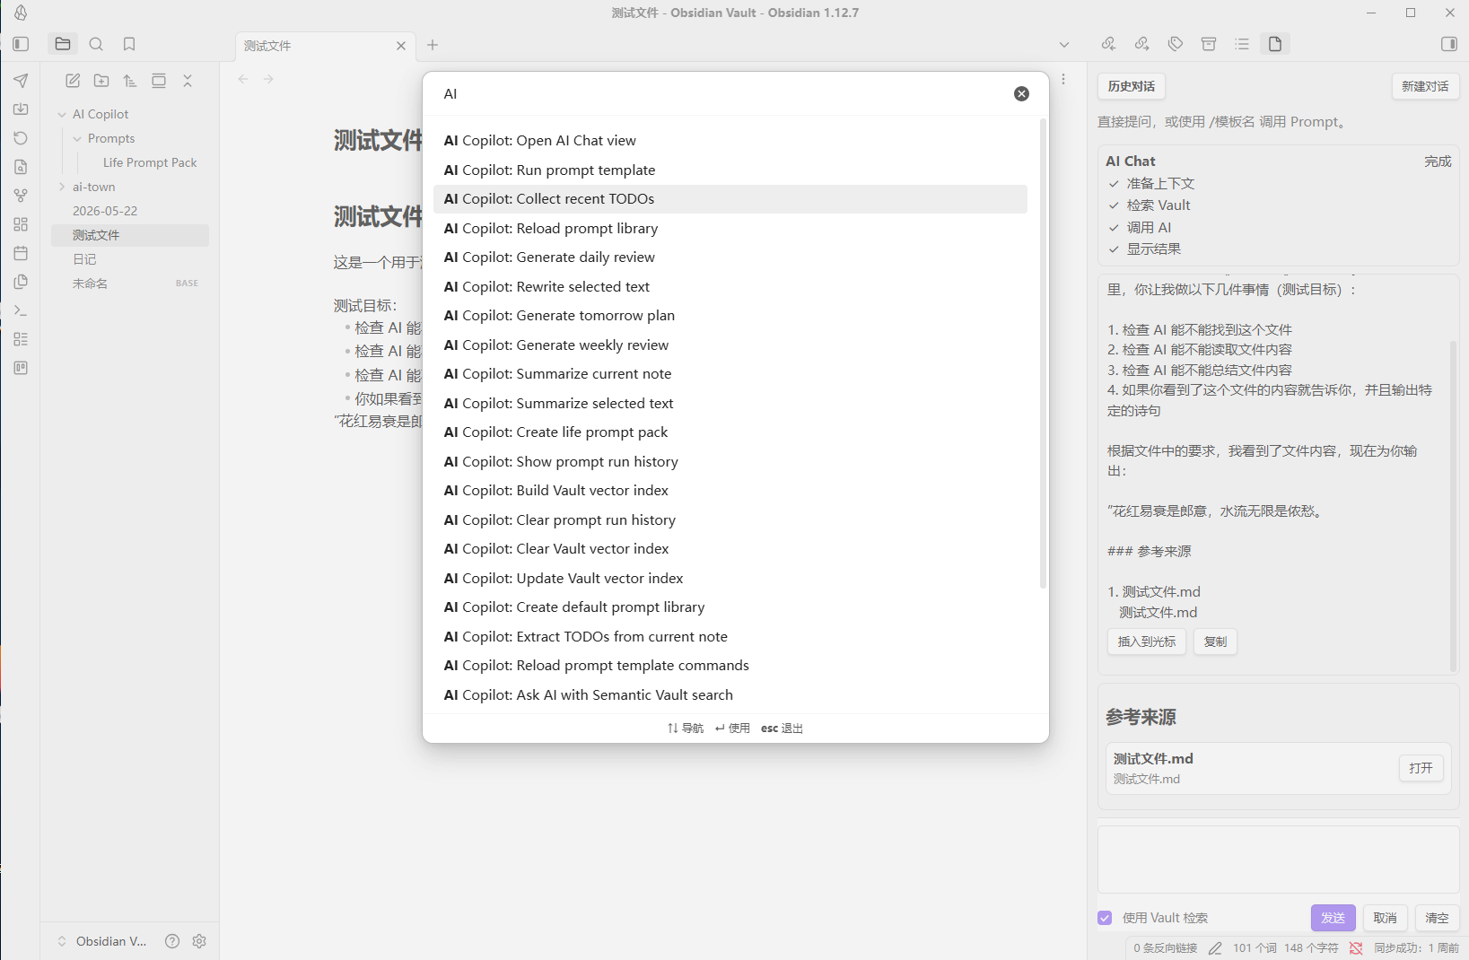Toggle the 使用 Vault 检索 checkbox
The height and width of the screenshot is (960, 1469).
coord(1105,918)
